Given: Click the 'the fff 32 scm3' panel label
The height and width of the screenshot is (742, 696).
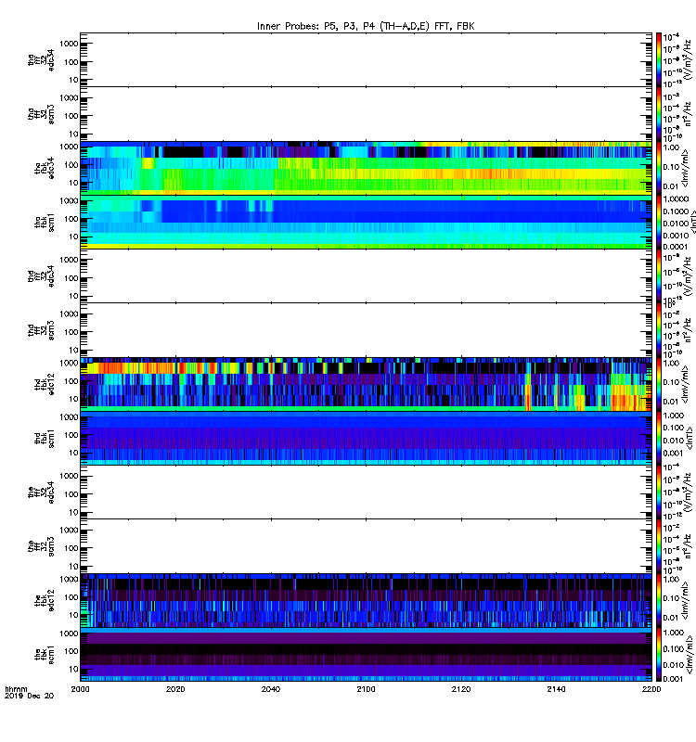Looking at the screenshot, I should pos(41,546).
